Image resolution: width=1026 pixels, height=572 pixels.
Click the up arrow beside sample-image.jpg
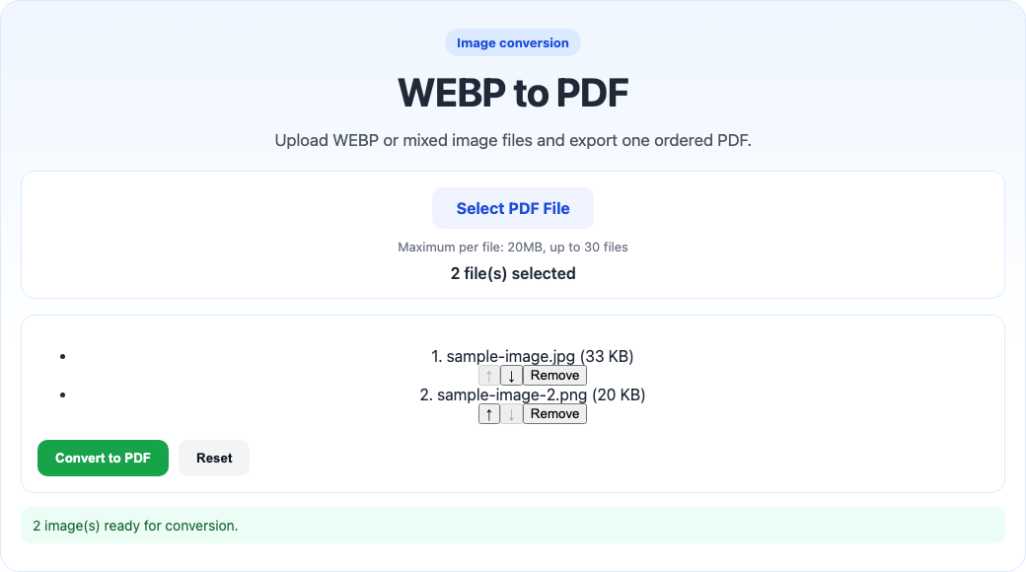(489, 375)
